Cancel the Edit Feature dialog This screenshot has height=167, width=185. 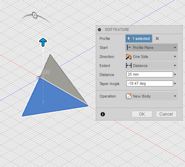click(x=166, y=114)
